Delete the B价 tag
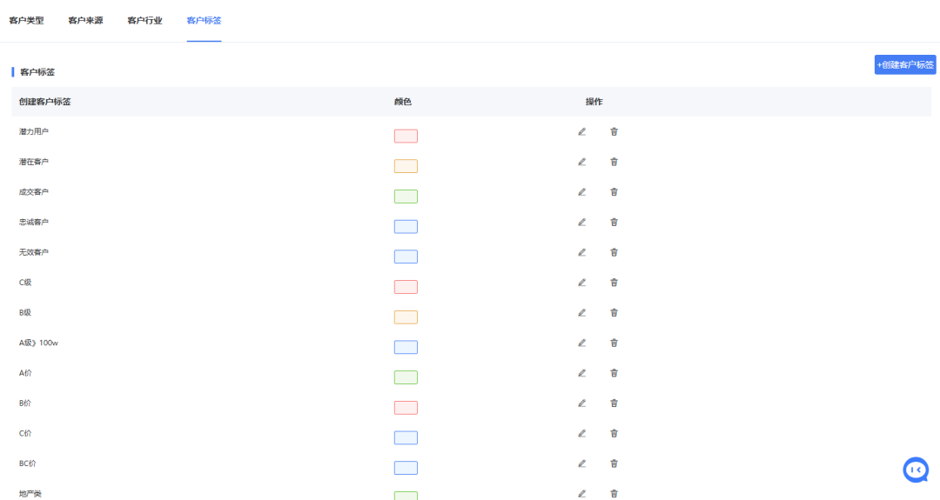 pyautogui.click(x=614, y=403)
